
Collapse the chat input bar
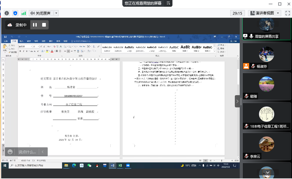click(43, 151)
